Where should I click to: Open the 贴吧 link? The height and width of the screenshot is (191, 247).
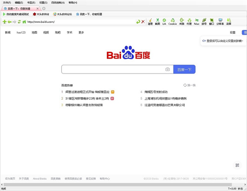[58, 33]
